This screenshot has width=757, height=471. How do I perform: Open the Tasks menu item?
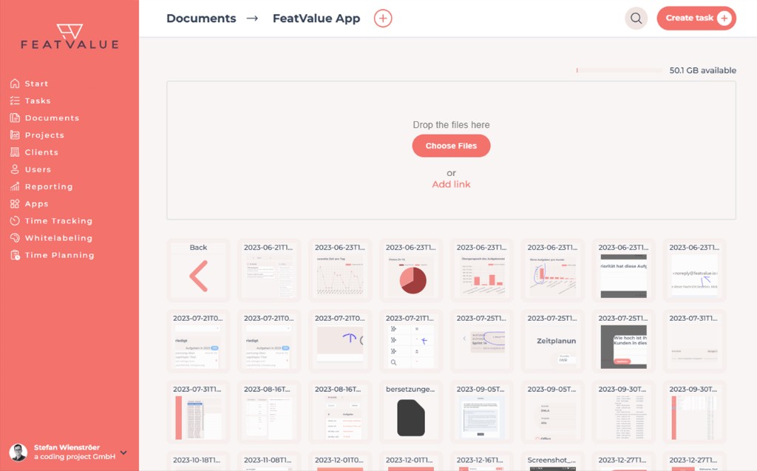click(x=38, y=101)
